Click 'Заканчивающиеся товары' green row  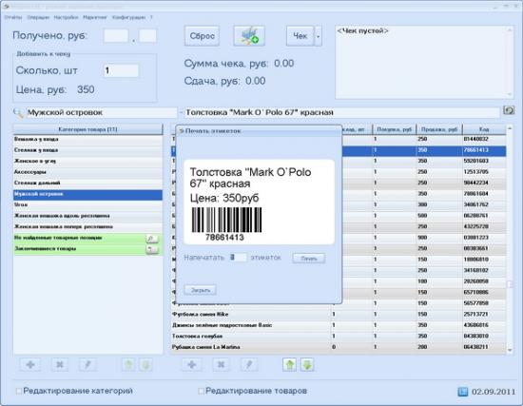point(87,249)
